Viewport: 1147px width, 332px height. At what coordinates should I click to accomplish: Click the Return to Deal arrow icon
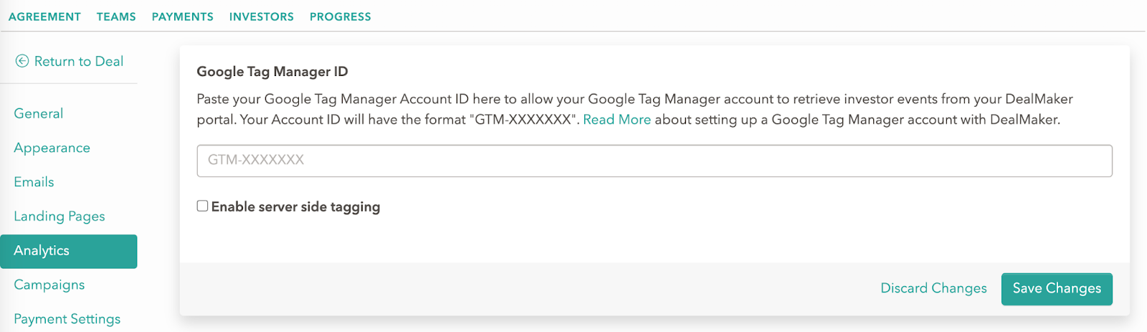click(x=22, y=62)
